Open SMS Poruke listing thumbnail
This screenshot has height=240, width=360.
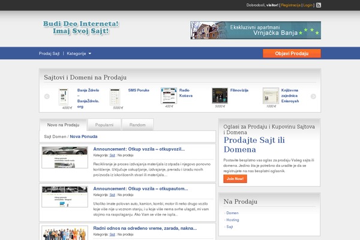[x=115, y=97]
